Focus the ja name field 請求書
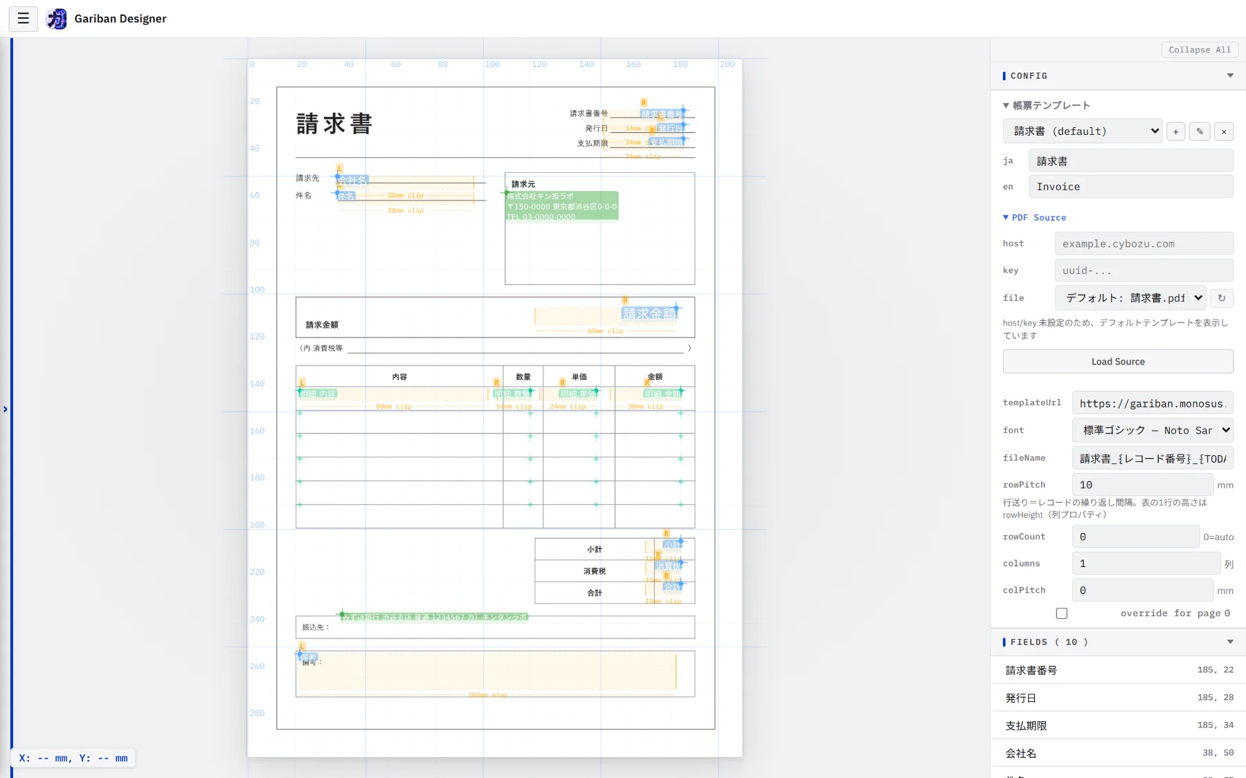The width and height of the screenshot is (1246, 778). [x=1131, y=161]
